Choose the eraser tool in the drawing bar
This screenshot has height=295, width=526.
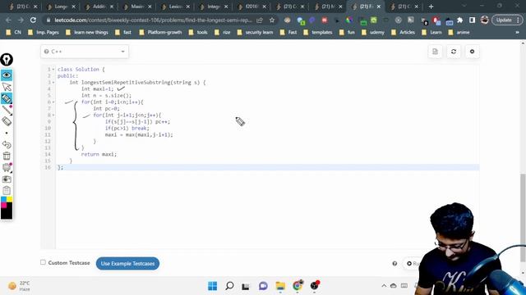(7, 121)
